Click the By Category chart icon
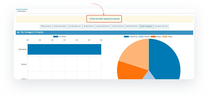This screenshot has height=98, width=208. tap(141, 26)
